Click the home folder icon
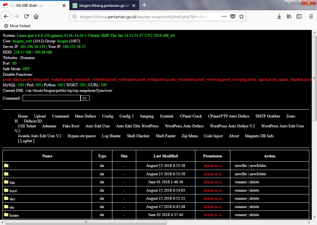317x225 pixels. tap(6, 215)
